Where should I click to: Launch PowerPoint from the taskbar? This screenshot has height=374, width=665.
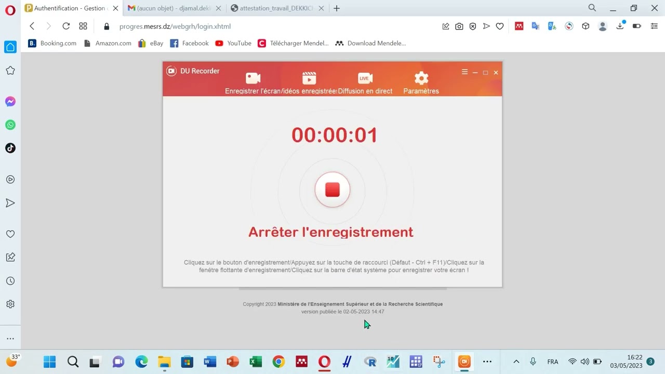[x=233, y=362]
